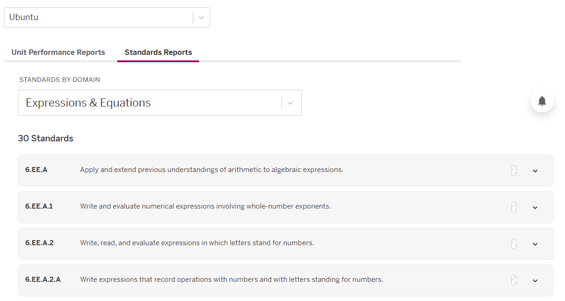
Task: Click striped progress indicator for 6.EE.A.2.A
Action: tap(514, 280)
